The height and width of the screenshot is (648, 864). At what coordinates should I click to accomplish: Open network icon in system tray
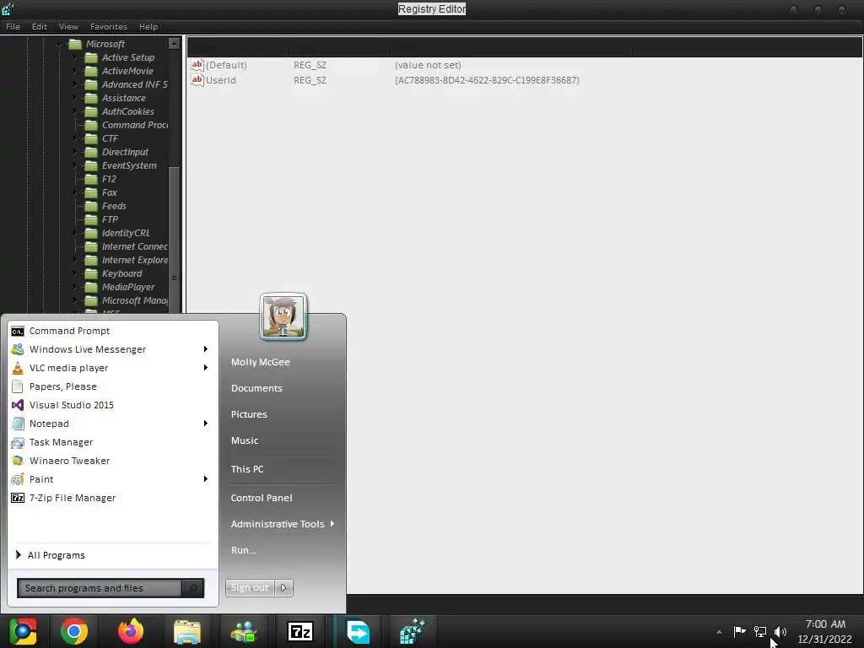click(x=760, y=631)
